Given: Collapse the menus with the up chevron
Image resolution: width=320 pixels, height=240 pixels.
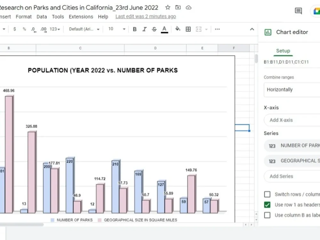Looking at the screenshot, I should (252, 29).
